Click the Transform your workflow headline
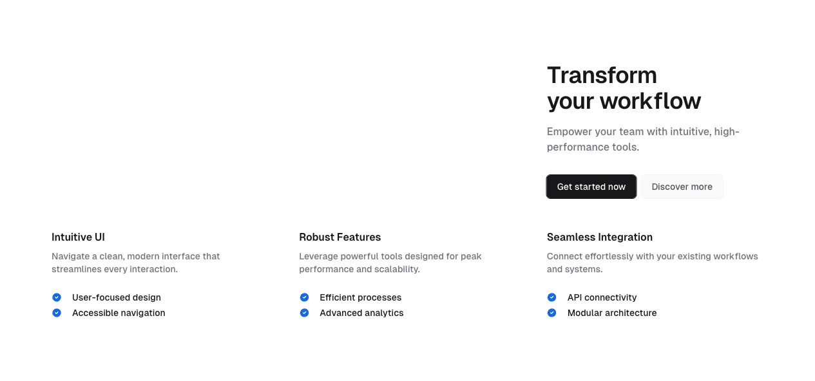The width and height of the screenshot is (815, 381). (x=624, y=88)
